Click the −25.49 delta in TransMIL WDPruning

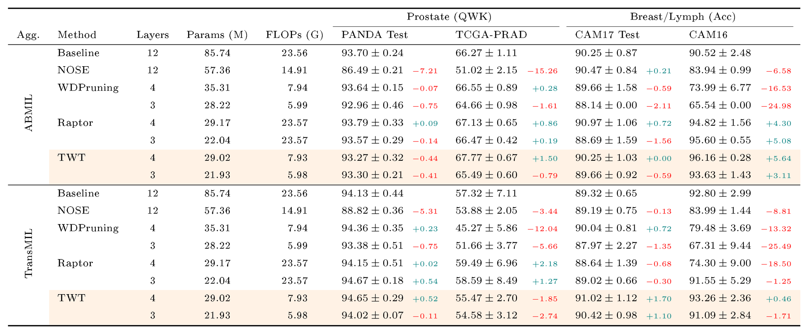click(x=776, y=247)
